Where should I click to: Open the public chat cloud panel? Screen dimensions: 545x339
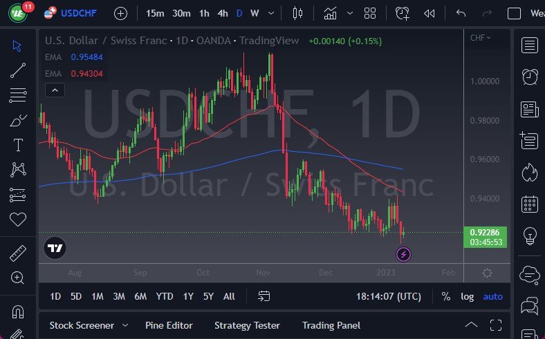click(530, 275)
